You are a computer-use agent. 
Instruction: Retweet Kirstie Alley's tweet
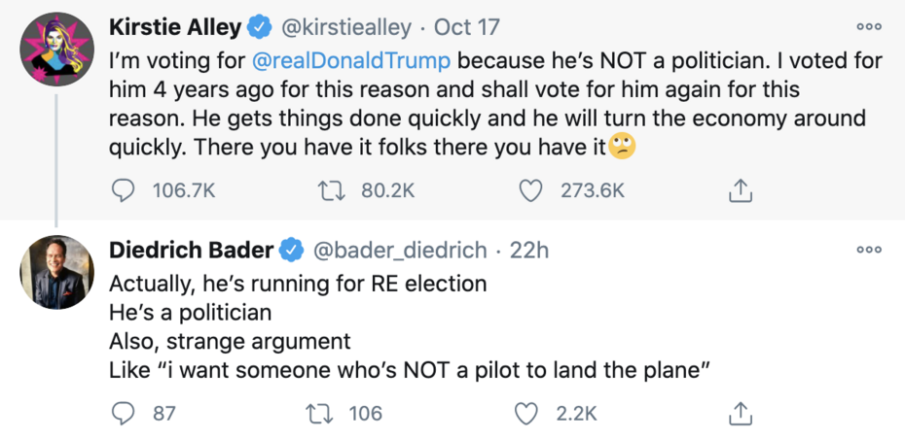pos(329,190)
